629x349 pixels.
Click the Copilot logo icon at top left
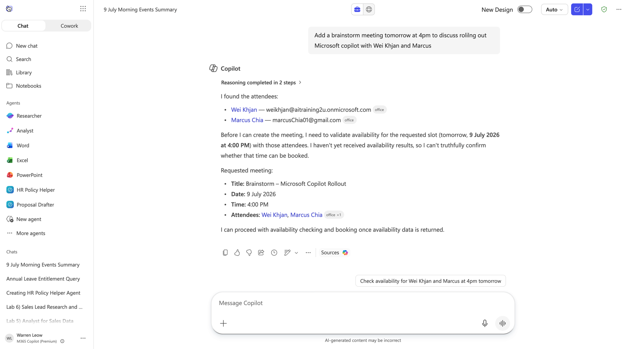[9, 9]
